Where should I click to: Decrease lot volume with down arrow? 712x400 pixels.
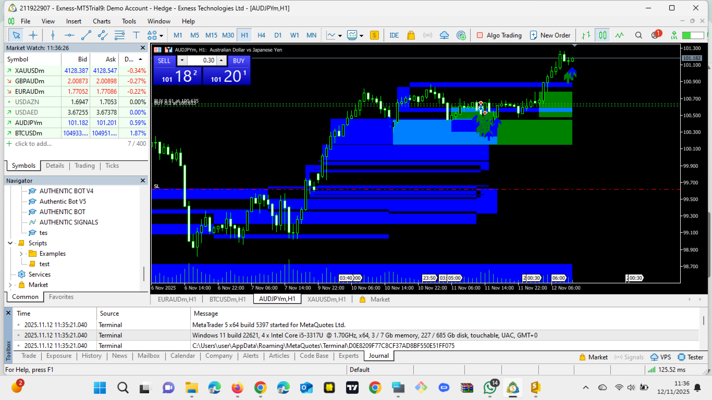tap(182, 60)
